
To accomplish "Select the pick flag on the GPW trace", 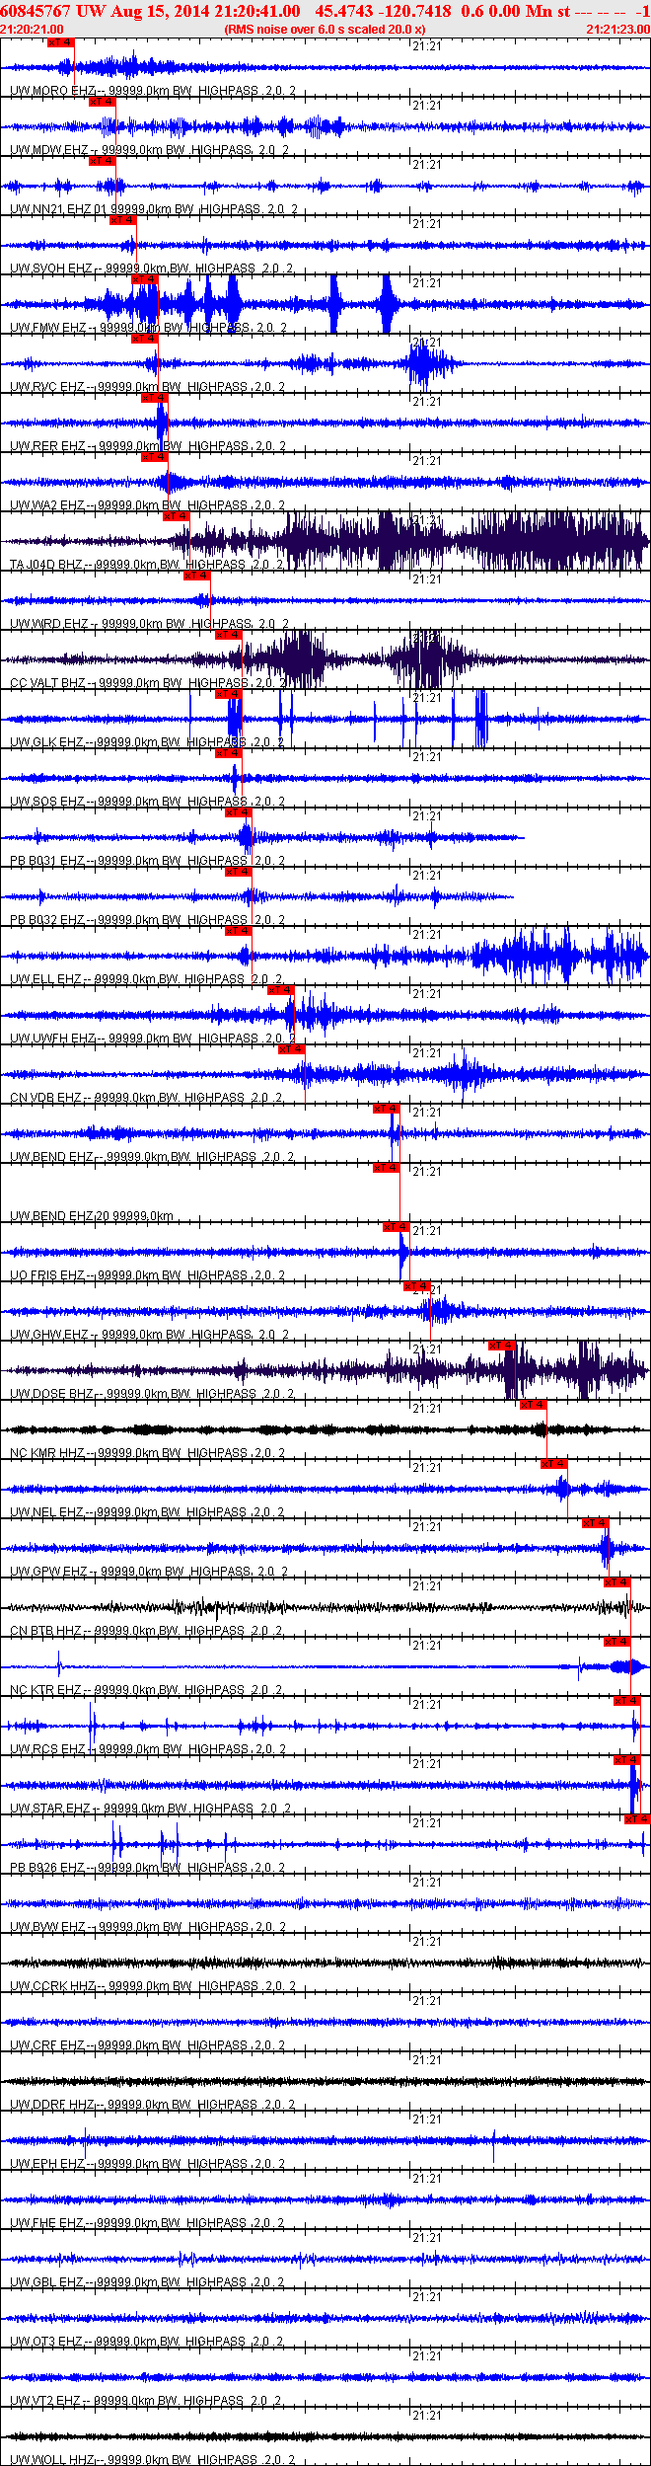I will [x=595, y=1523].
